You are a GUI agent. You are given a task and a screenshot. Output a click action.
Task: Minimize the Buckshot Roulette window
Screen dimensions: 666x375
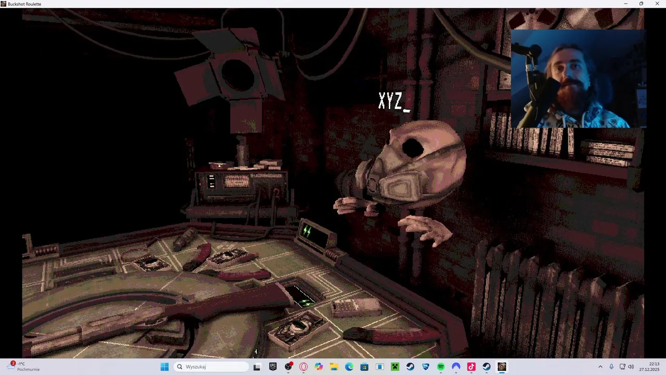point(625,4)
